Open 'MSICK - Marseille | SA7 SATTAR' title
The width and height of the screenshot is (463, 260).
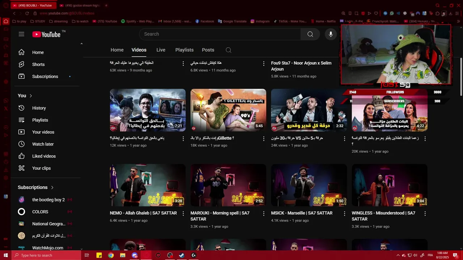tap(302, 213)
